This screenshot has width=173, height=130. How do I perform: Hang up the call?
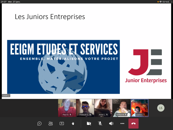134,123
